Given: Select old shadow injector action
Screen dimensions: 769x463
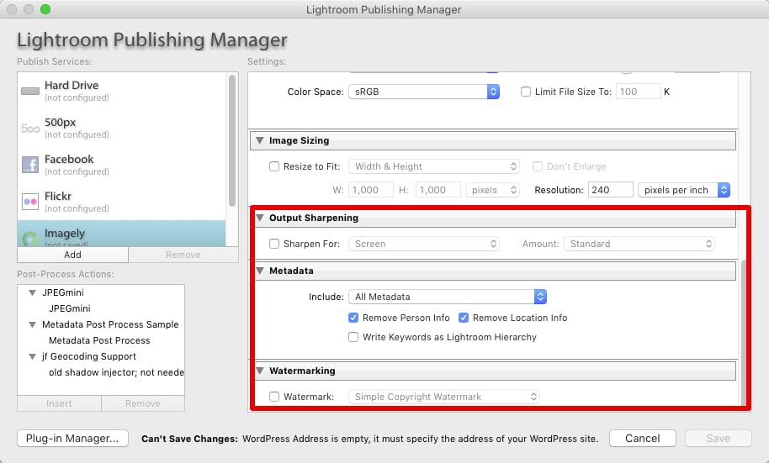Looking at the screenshot, I should point(116,372).
